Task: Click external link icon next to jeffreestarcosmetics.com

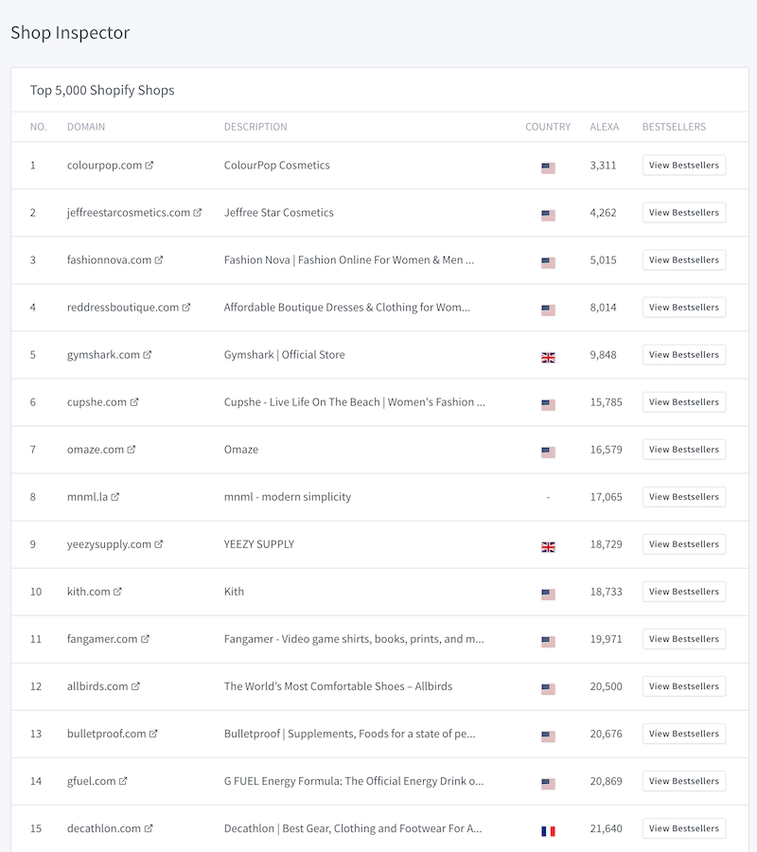Action: pos(198,212)
